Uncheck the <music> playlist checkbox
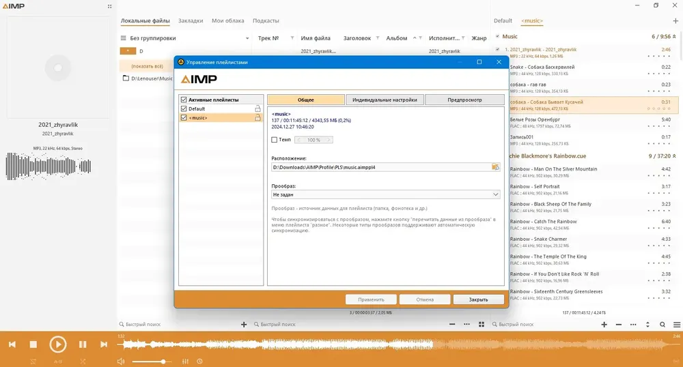 pyautogui.click(x=184, y=118)
